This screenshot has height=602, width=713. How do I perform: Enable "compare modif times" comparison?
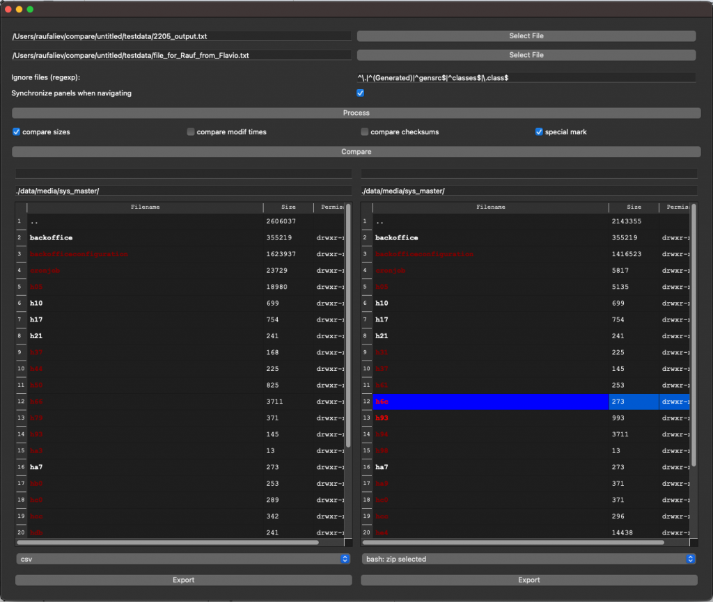coord(190,132)
